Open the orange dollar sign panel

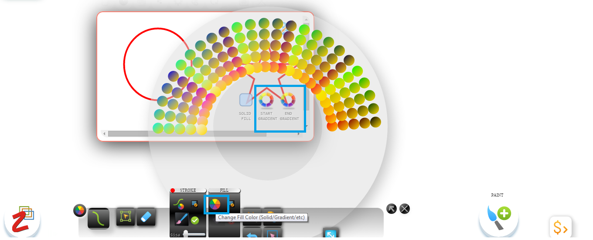click(x=560, y=227)
